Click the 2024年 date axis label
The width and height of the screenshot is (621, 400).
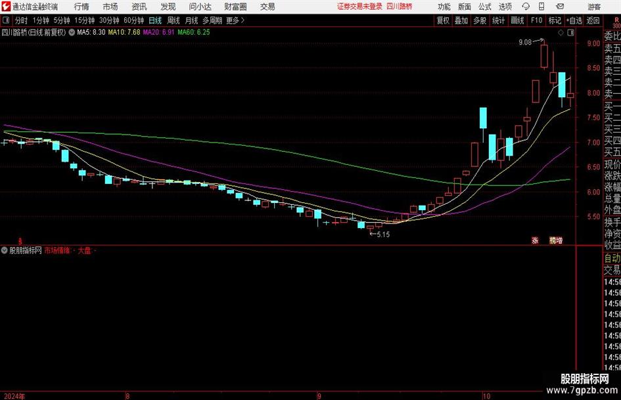pyautogui.click(x=13, y=396)
